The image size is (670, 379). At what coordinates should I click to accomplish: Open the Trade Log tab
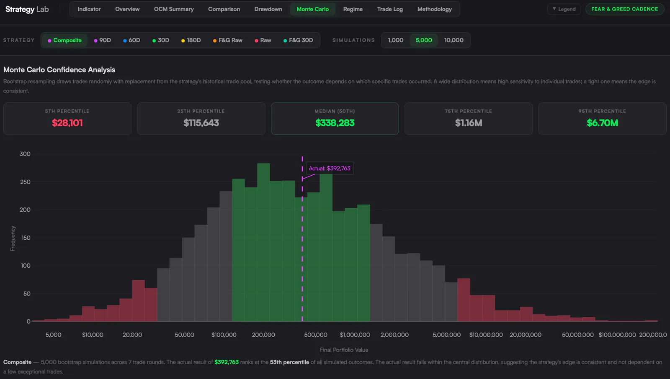coord(390,9)
